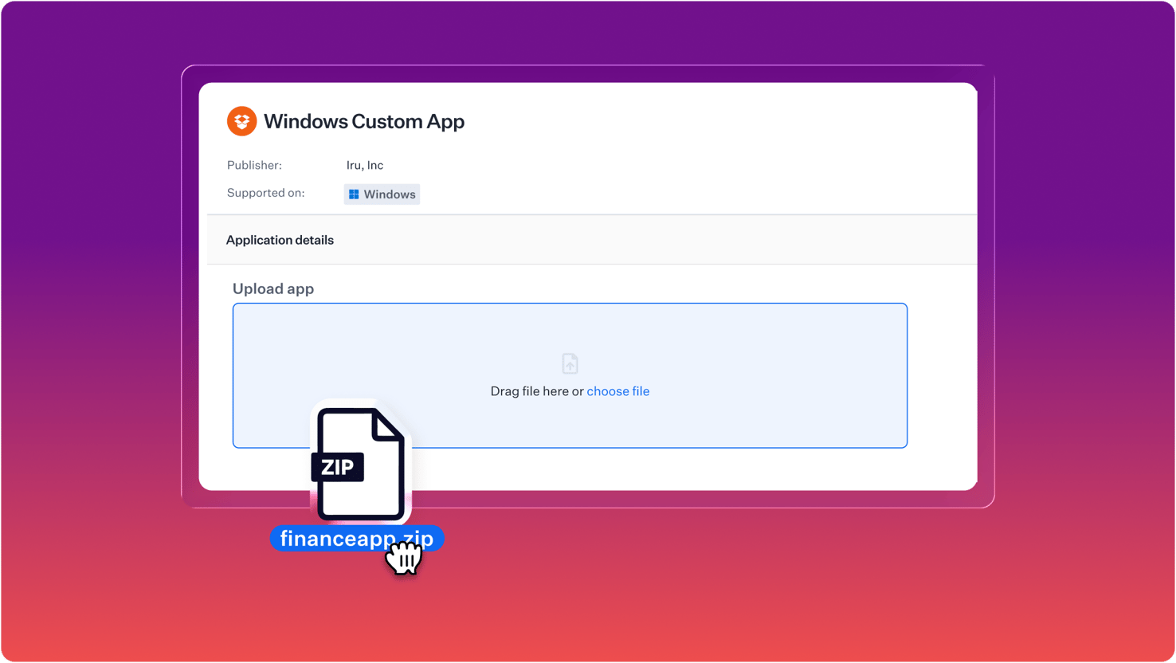The width and height of the screenshot is (1176, 663).
Task: Click the choose file link
Action: point(618,391)
